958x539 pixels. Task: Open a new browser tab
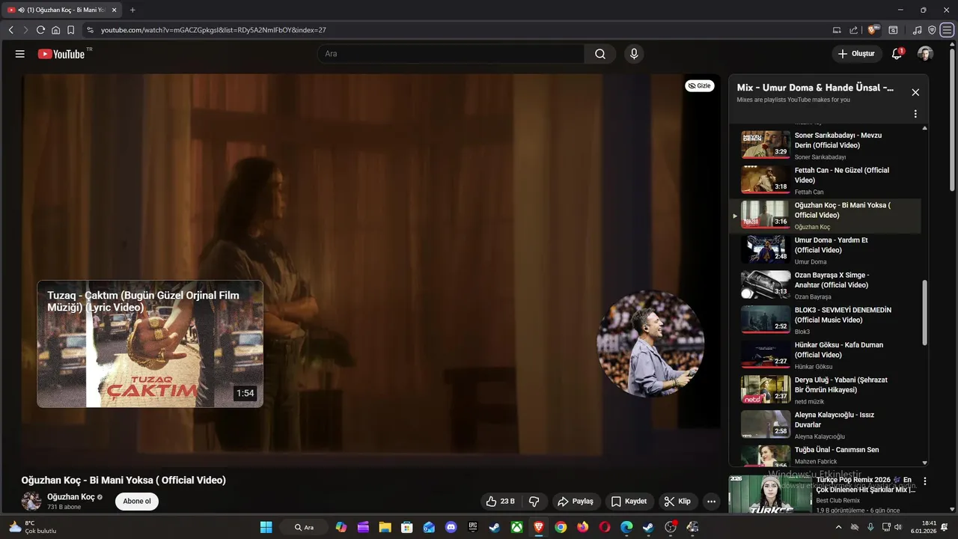132,10
